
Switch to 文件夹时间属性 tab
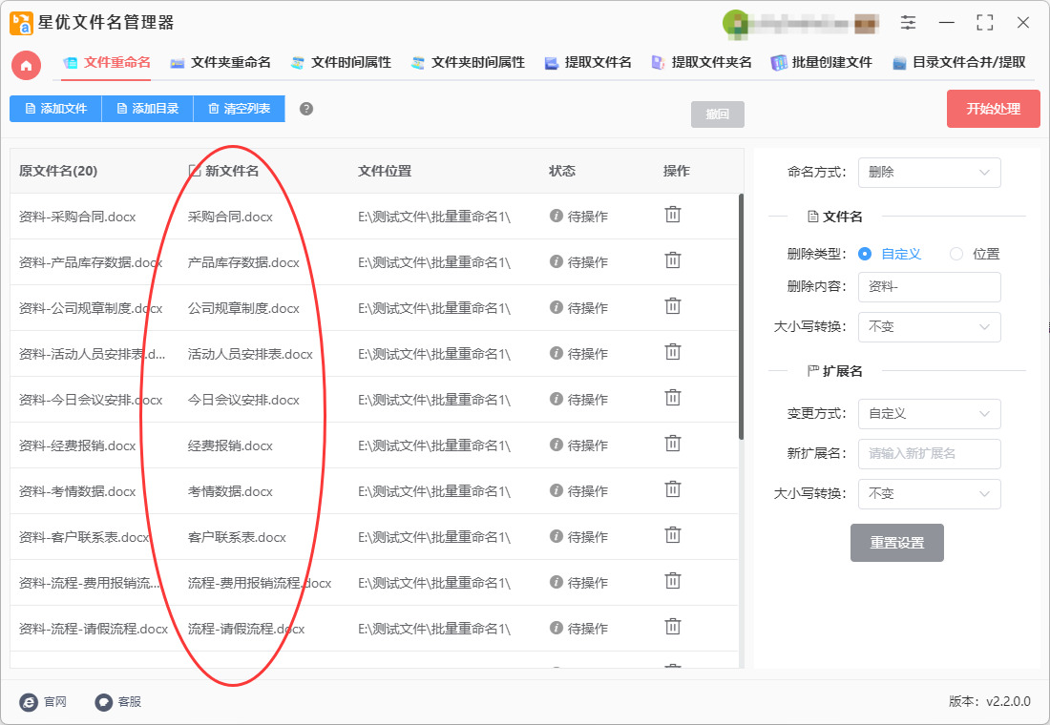468,63
